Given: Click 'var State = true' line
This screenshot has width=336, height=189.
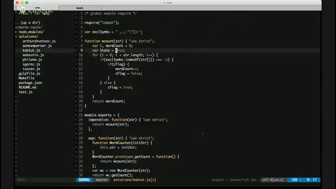Looking at the screenshot, I should (x=109, y=50).
